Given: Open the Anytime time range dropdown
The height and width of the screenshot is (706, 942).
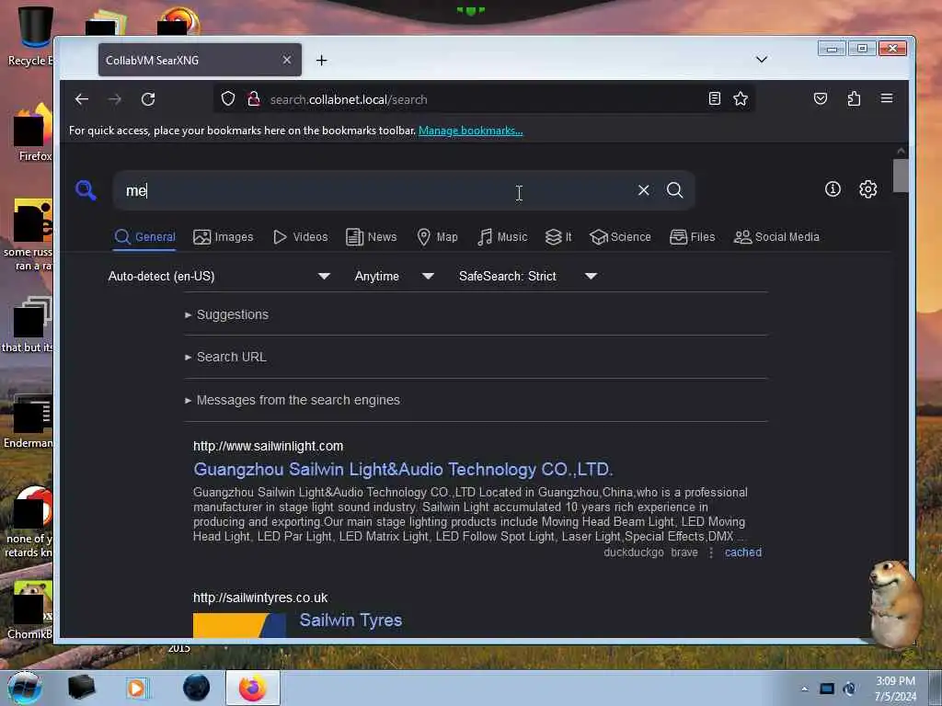Looking at the screenshot, I should coord(394,276).
